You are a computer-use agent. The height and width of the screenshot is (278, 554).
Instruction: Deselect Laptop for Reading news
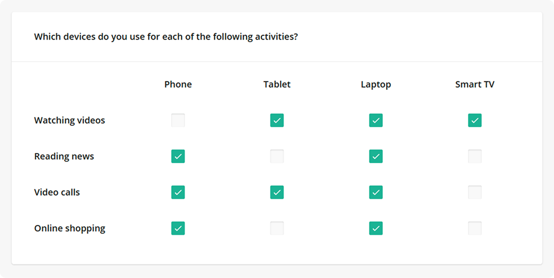[x=376, y=156]
